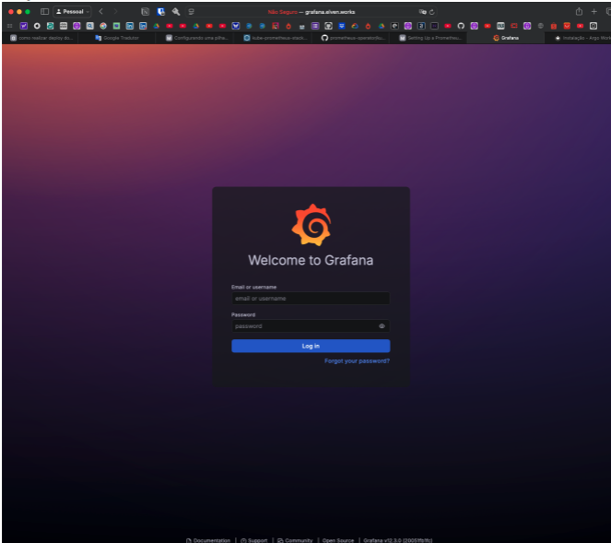Screen dimensions: 611x543
Task: Open the Bitwarden shield extension icon
Action: click(x=160, y=11)
